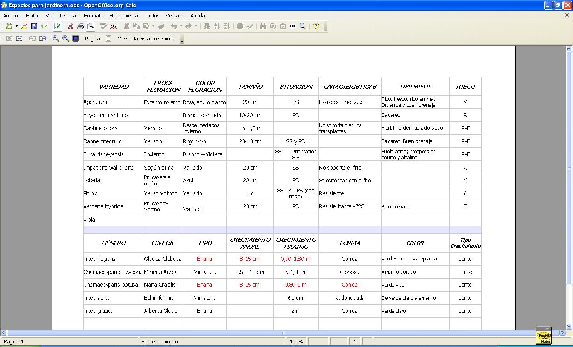
Task: Toggle the Page Preview button
Action: pyautogui.click(x=90, y=27)
